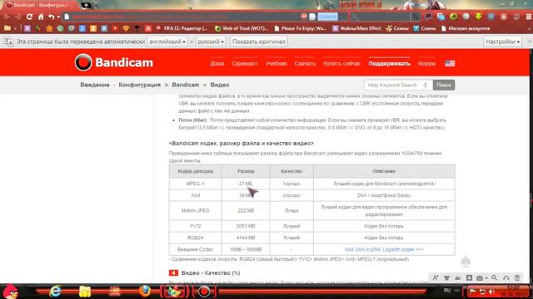Click the 16MB – 686MB table cell
This screenshot has width=533, height=299.
click(x=246, y=249)
